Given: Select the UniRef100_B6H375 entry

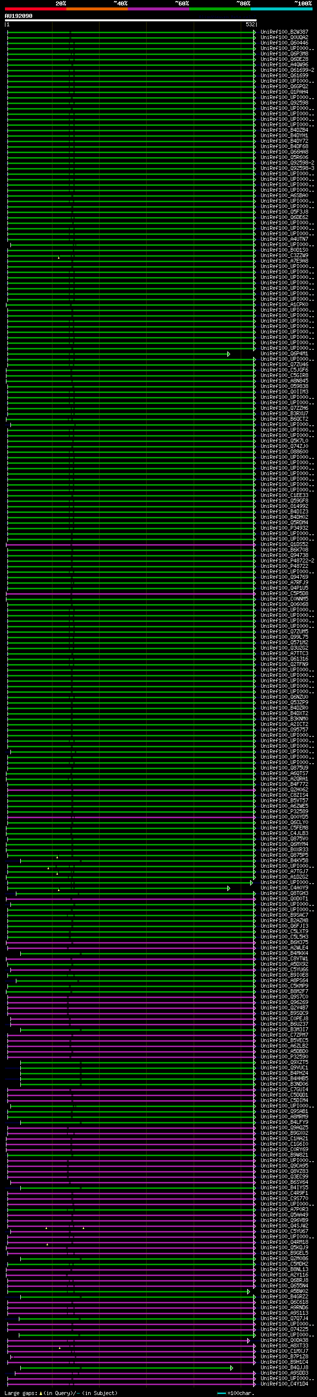Looking at the screenshot, I should (x=284, y=943).
